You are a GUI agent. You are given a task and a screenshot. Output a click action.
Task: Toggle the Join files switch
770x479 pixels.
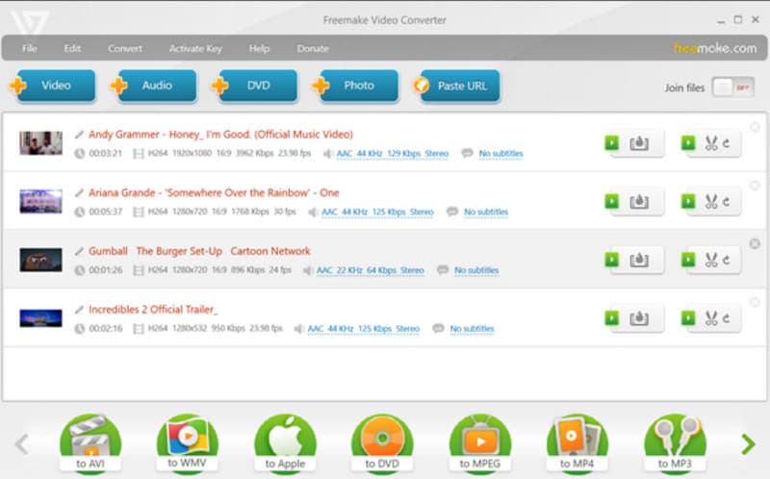pos(732,88)
